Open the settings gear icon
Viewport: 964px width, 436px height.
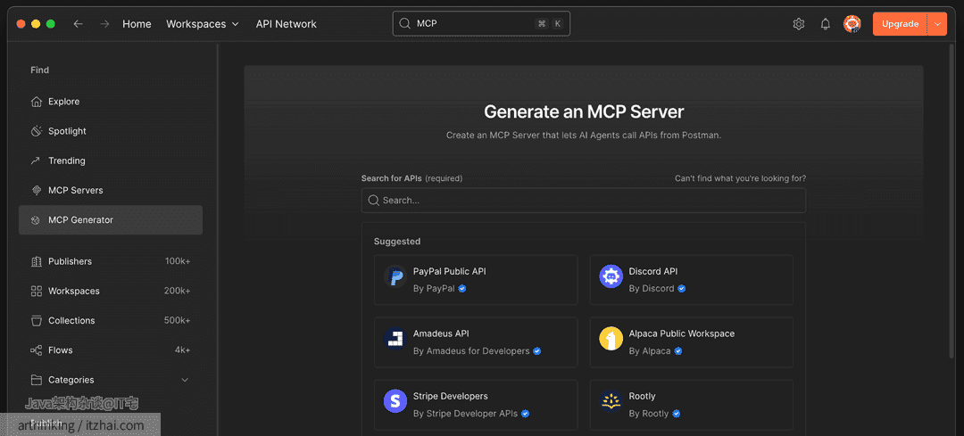799,24
